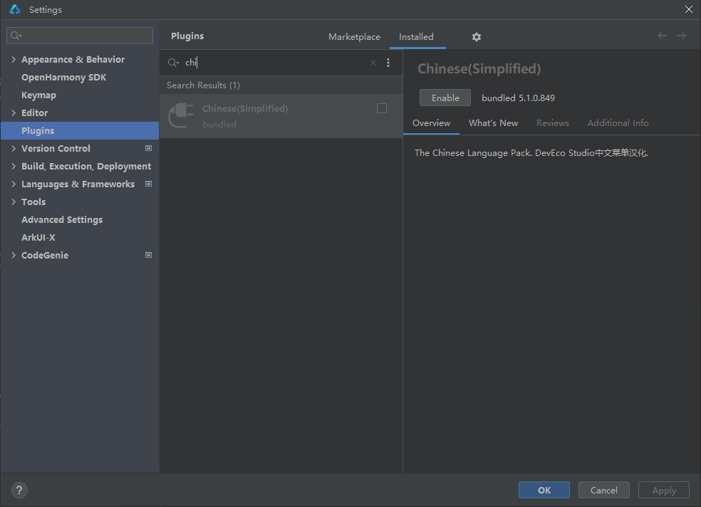Open help with the question mark
The width and height of the screenshot is (701, 507).
[19, 490]
